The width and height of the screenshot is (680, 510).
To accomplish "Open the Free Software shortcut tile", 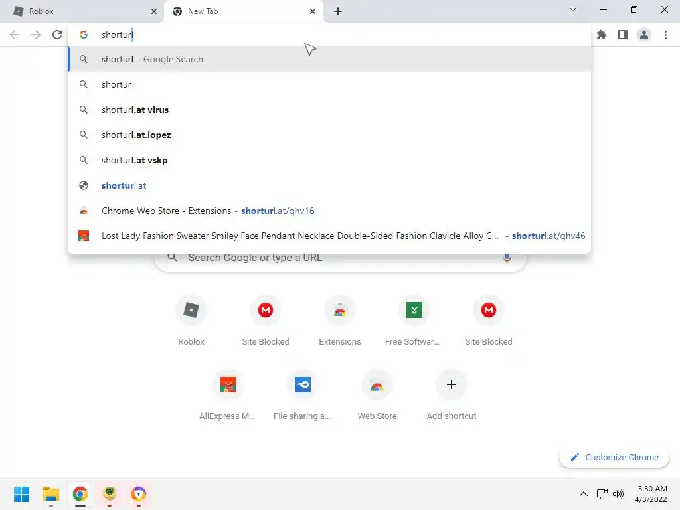I will (414, 321).
